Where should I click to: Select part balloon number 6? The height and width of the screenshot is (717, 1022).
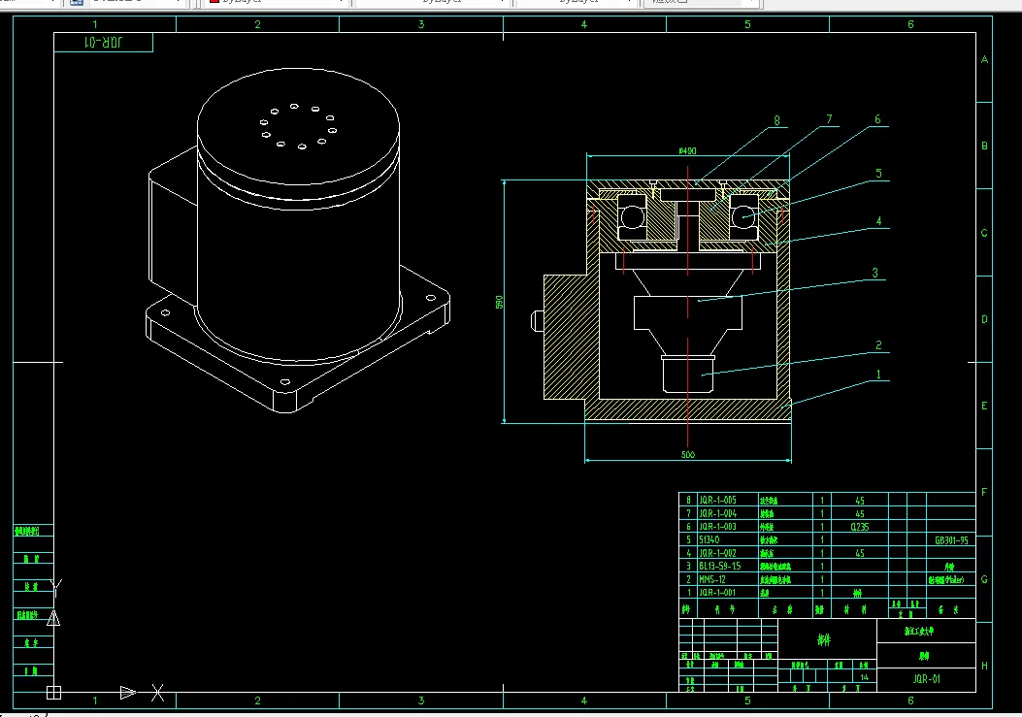(x=877, y=119)
